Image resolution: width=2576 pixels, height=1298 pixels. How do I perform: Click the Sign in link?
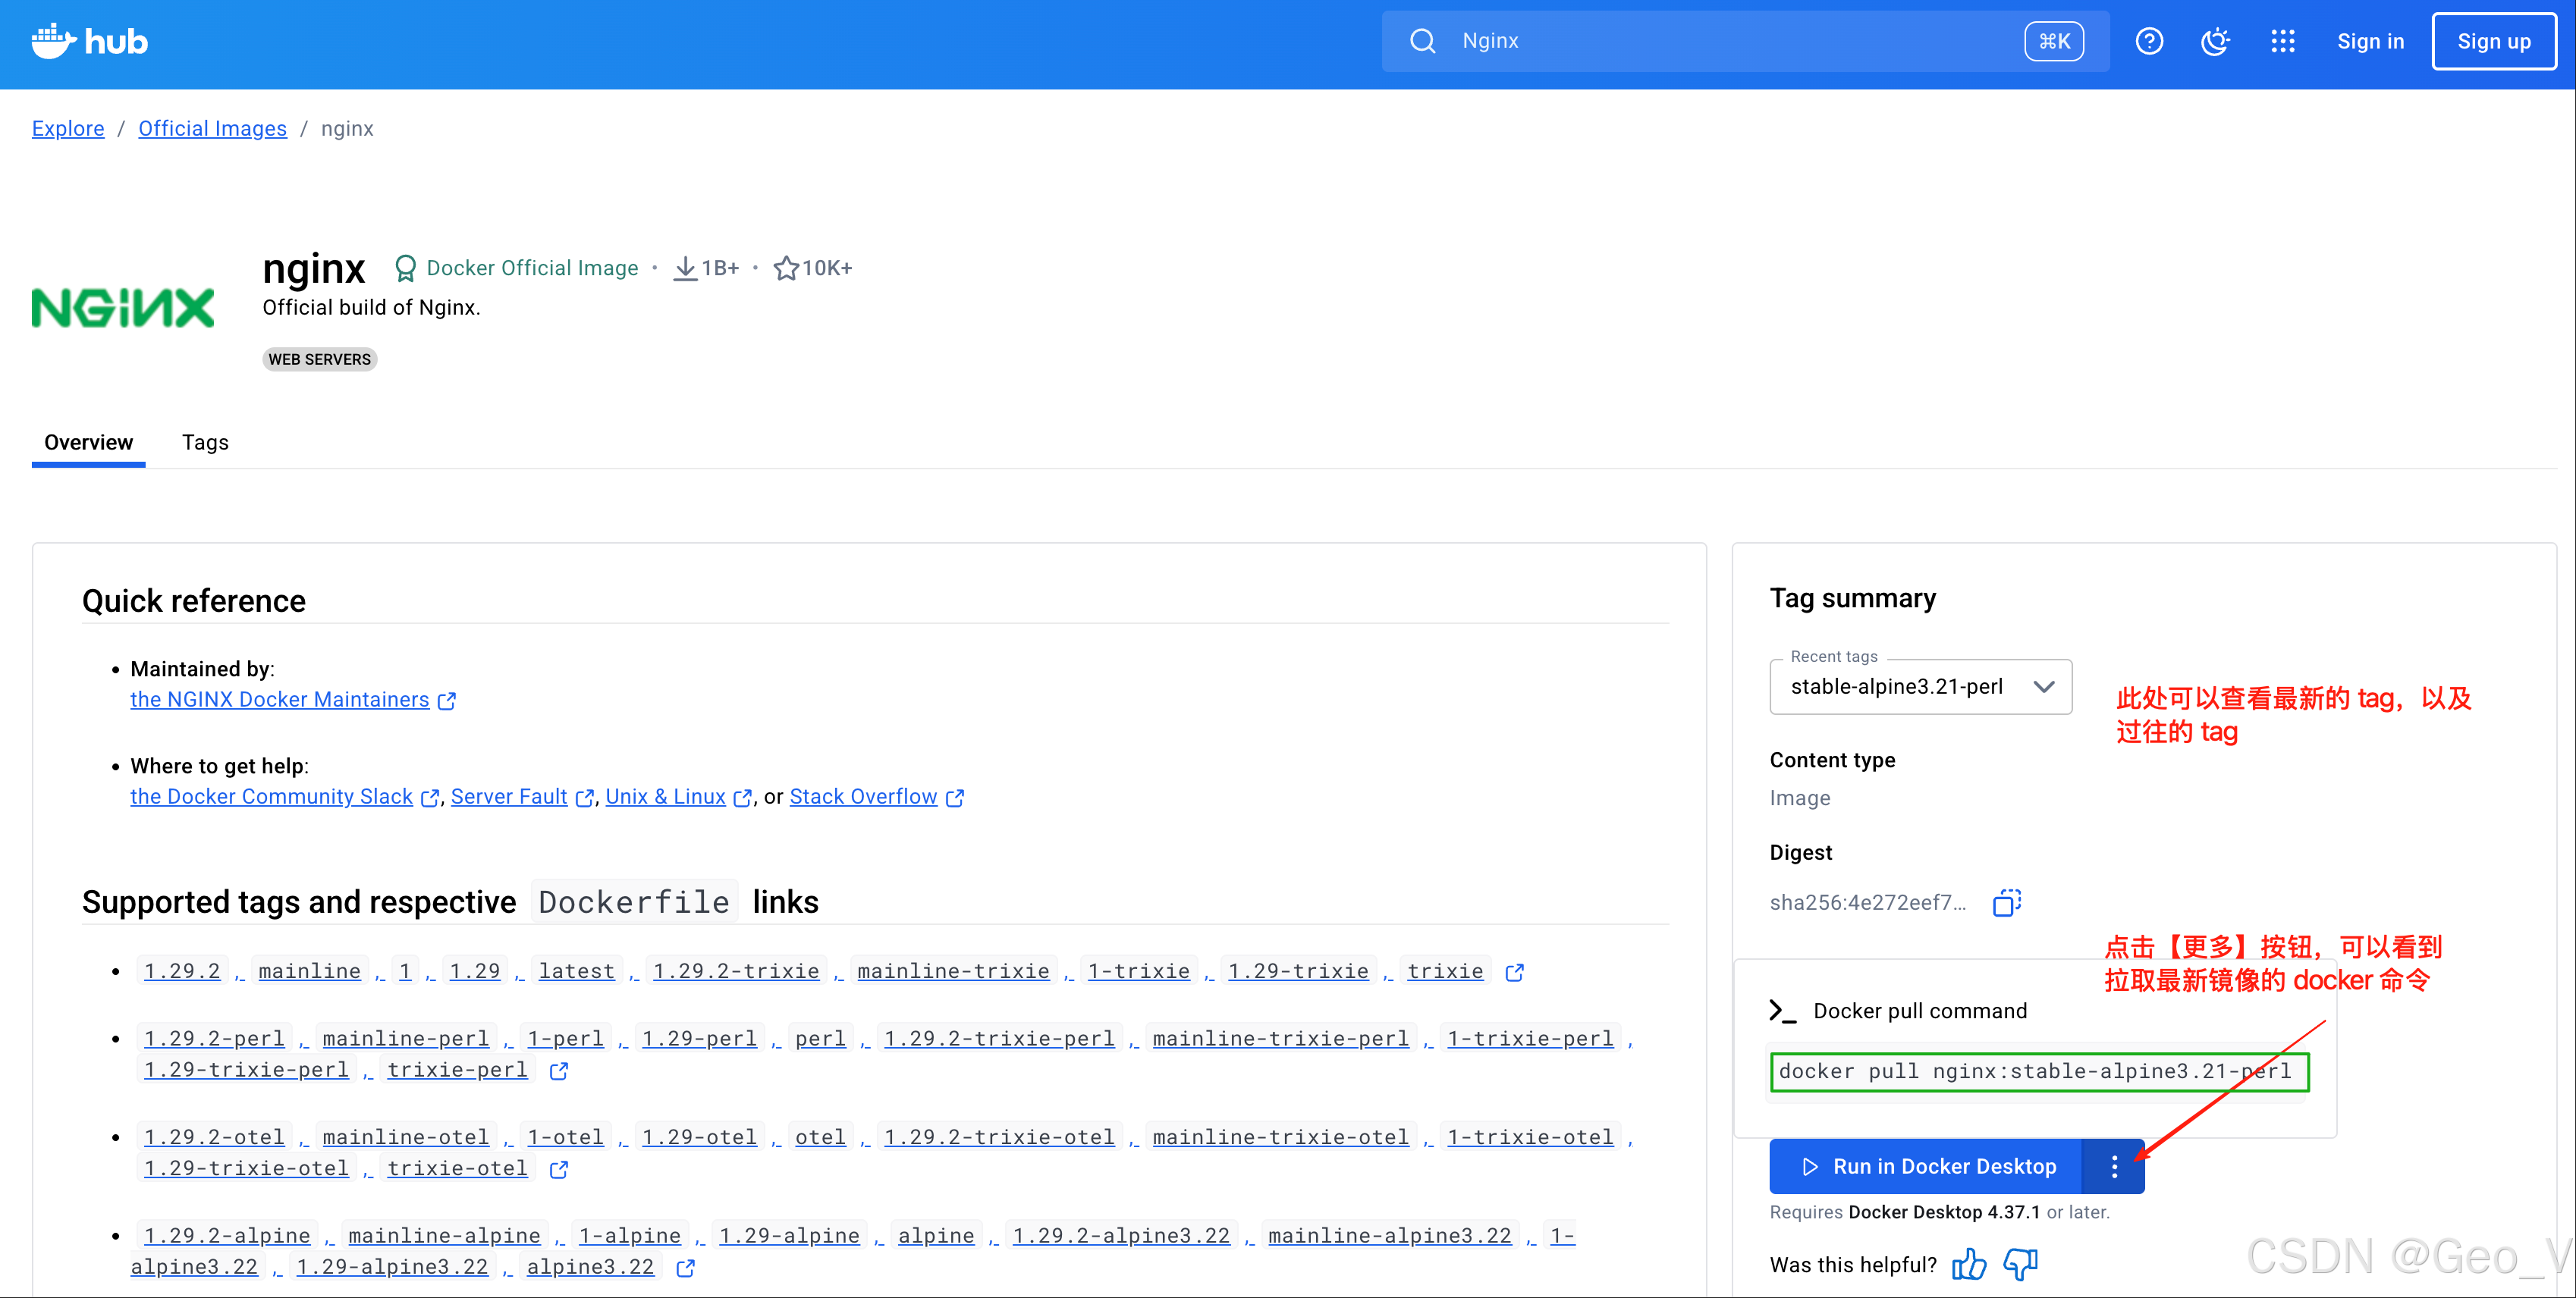pyautogui.click(x=2370, y=41)
